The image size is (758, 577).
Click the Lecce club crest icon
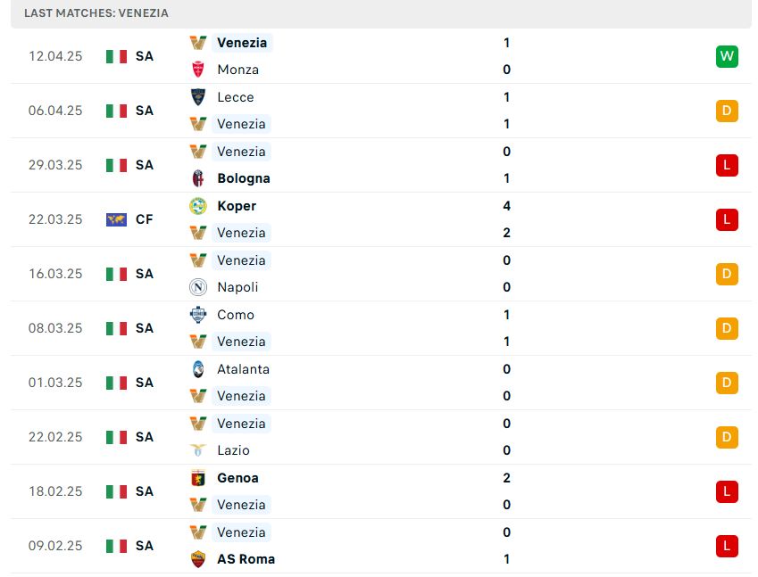(x=198, y=97)
